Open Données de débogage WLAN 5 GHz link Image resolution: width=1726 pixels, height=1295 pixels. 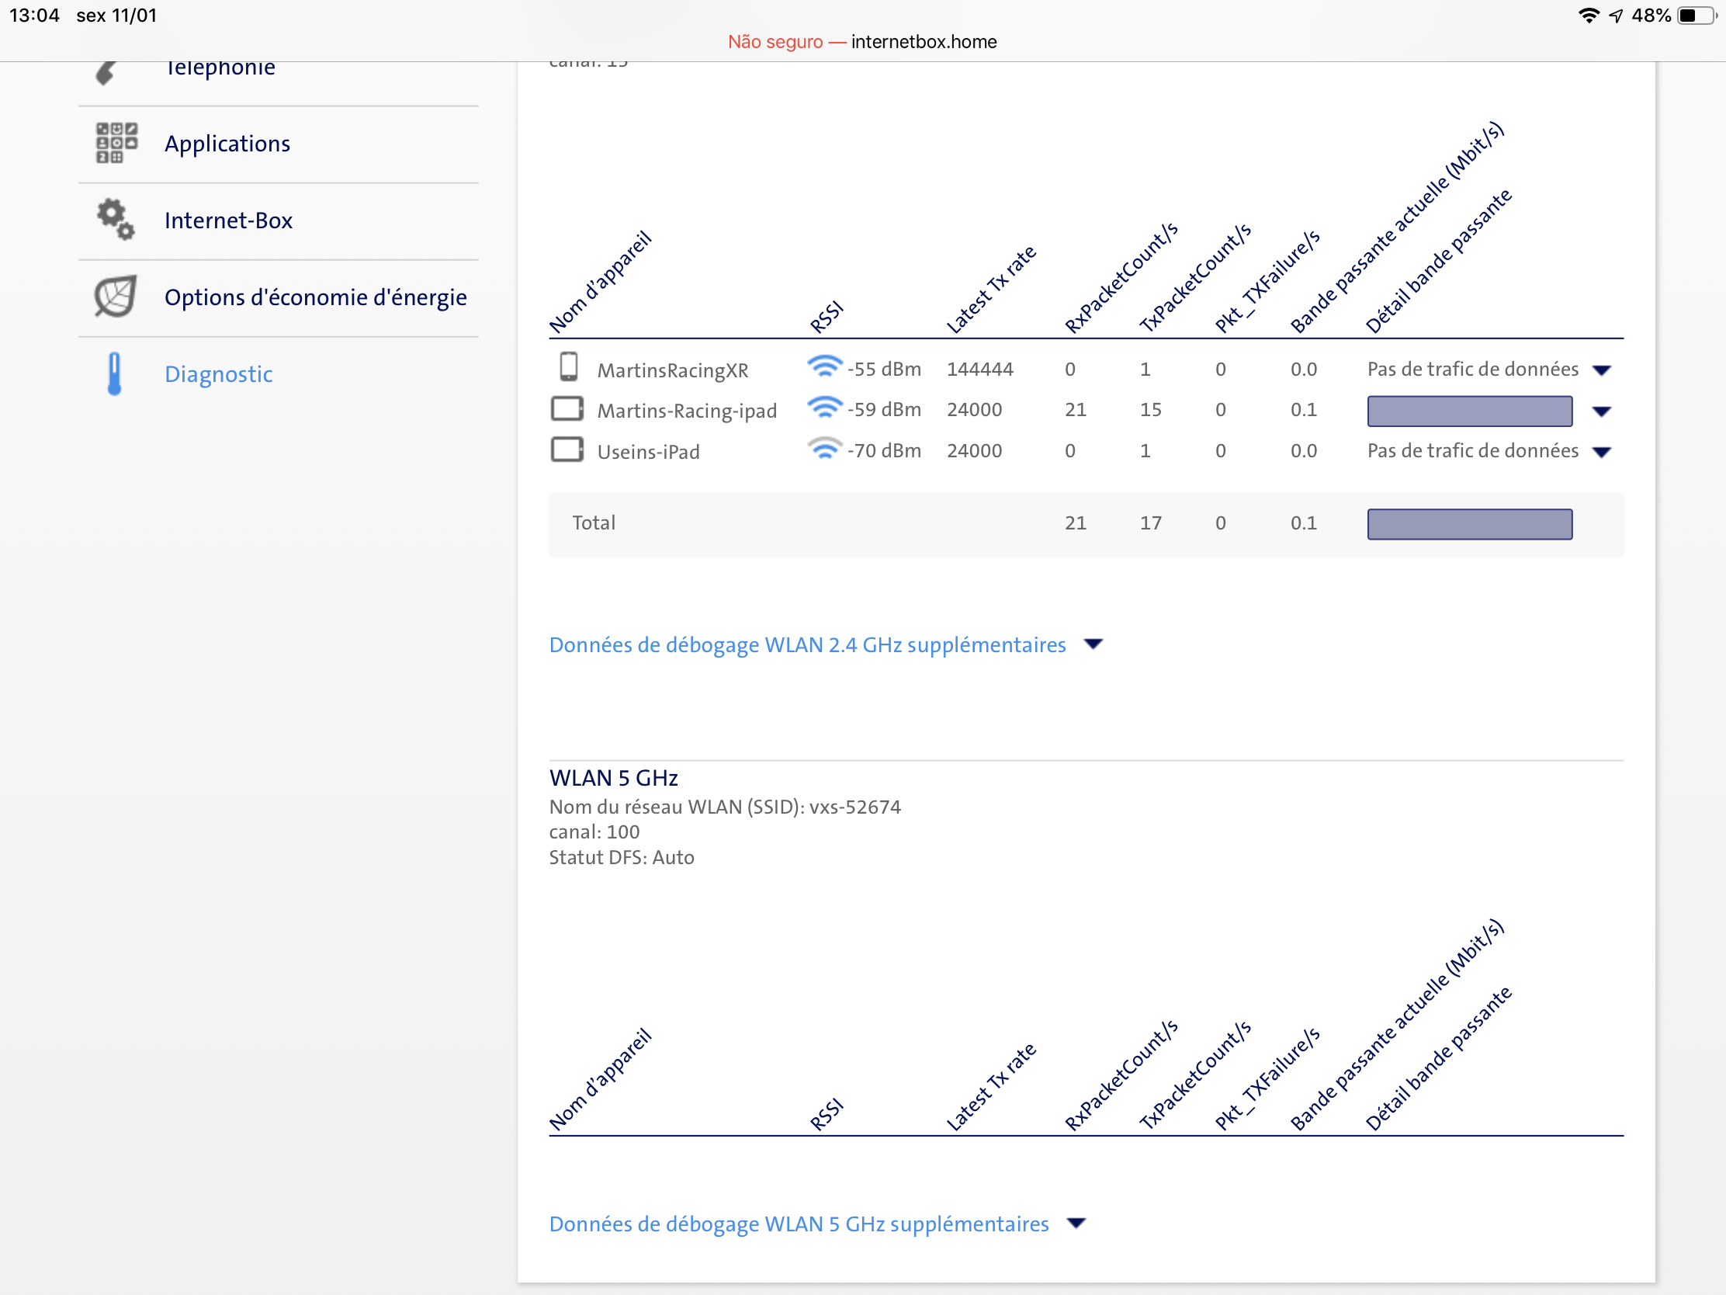coord(799,1224)
